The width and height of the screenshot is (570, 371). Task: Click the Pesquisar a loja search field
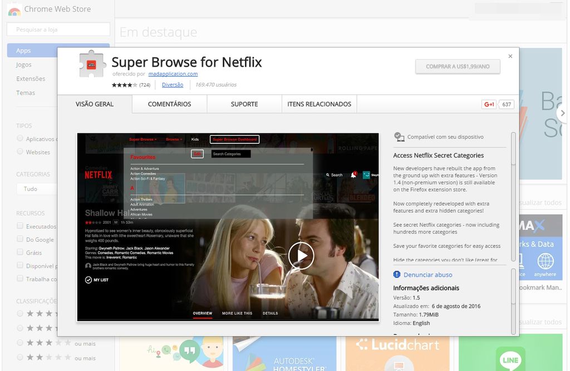pos(58,29)
